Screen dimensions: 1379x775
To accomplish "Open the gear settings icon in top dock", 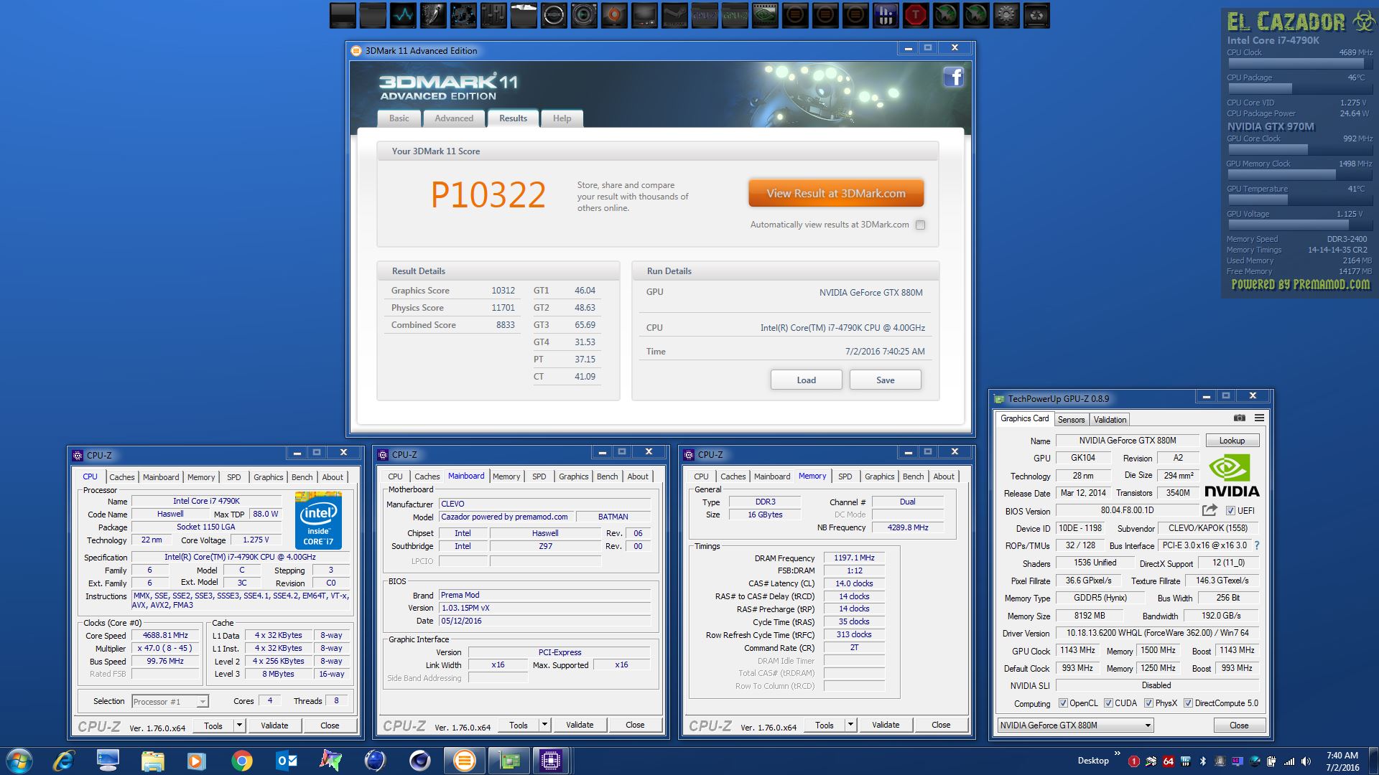I will (1006, 15).
